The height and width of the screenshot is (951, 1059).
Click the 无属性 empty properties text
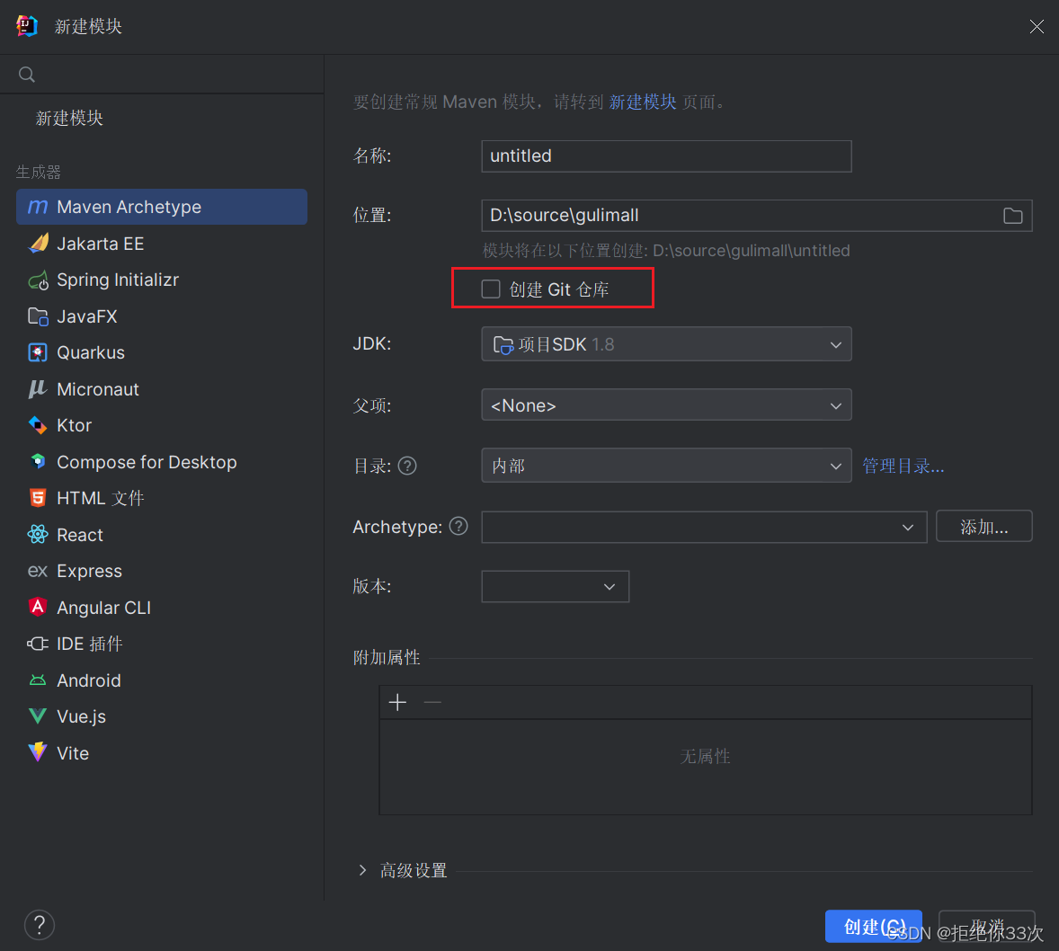(x=705, y=756)
